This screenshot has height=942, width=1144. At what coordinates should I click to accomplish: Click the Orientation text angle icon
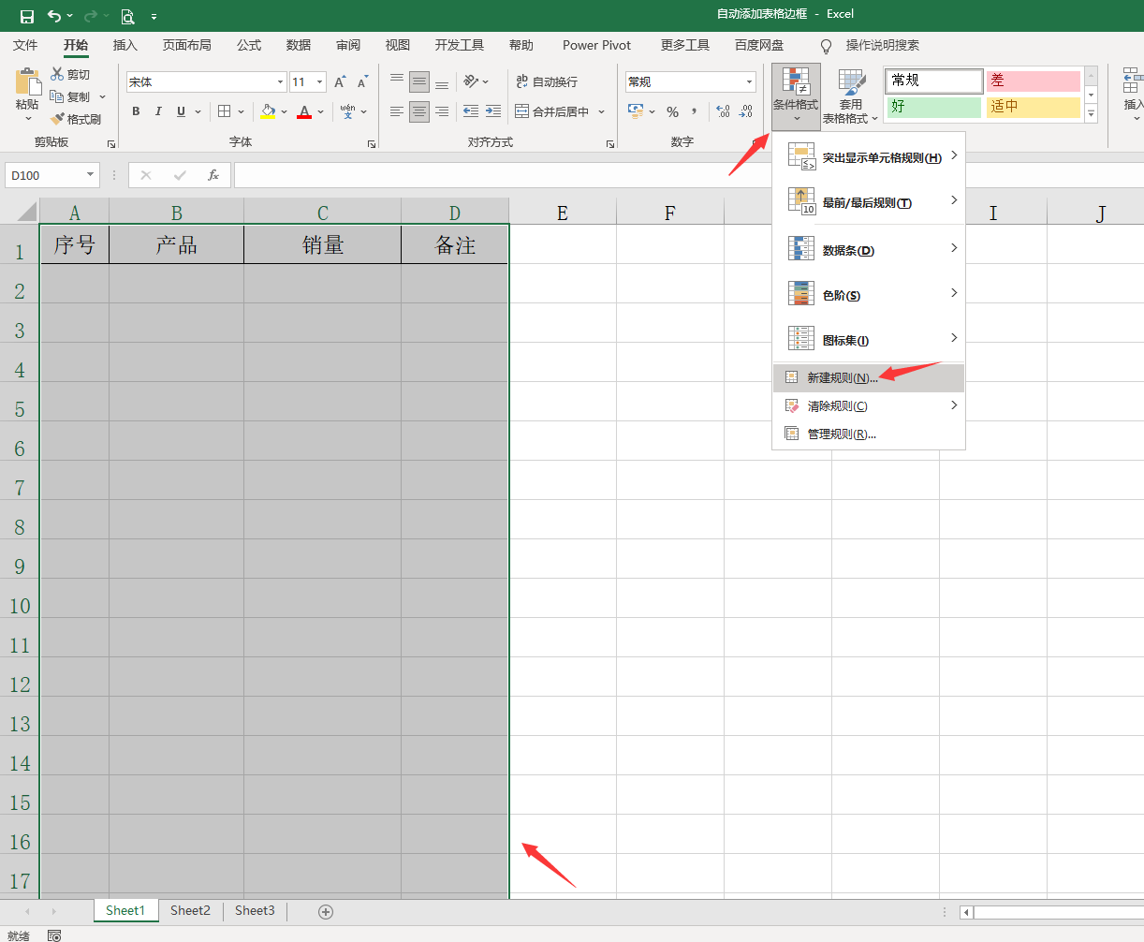click(x=471, y=81)
